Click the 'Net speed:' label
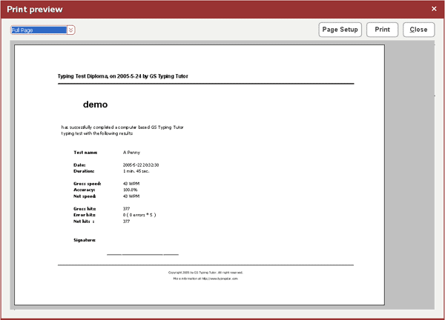The image size is (445, 320). (85, 196)
